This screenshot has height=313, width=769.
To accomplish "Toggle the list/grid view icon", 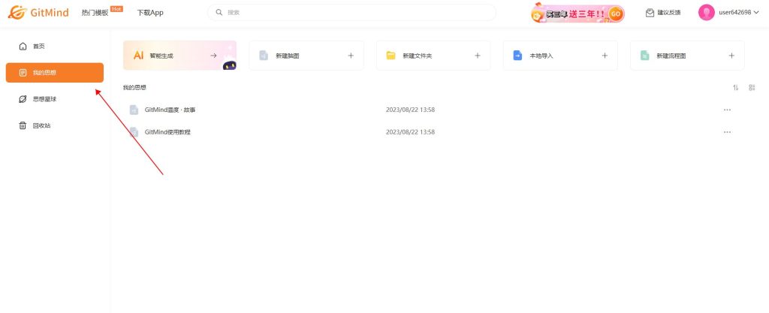I will 752,88.
